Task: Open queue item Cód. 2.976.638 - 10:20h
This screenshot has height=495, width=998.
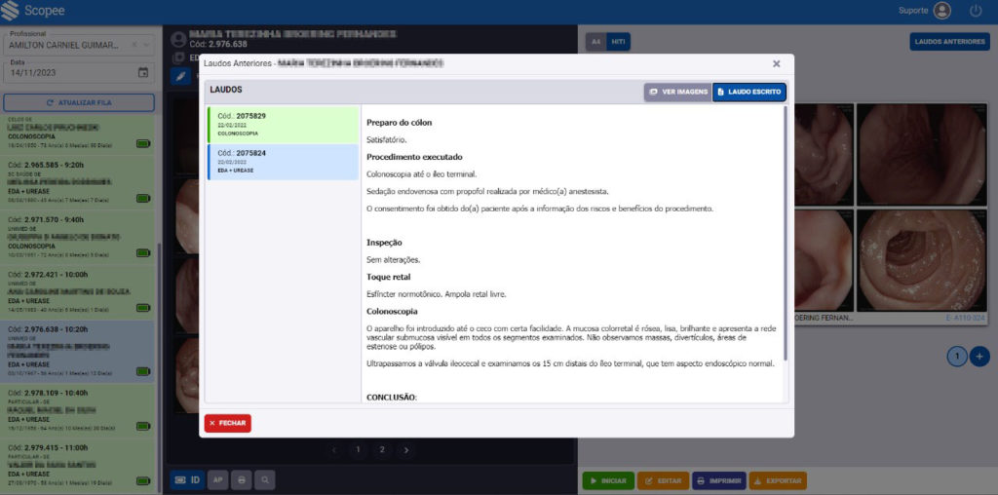Action: (x=79, y=352)
